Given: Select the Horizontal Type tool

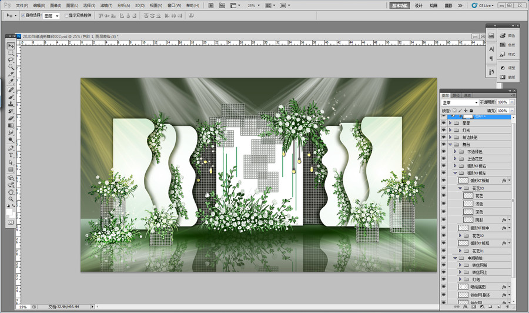Looking at the screenshot, I should coord(11,155).
